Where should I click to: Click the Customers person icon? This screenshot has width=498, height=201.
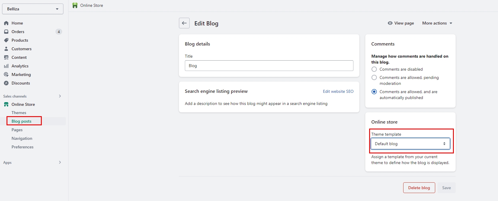click(x=6, y=49)
